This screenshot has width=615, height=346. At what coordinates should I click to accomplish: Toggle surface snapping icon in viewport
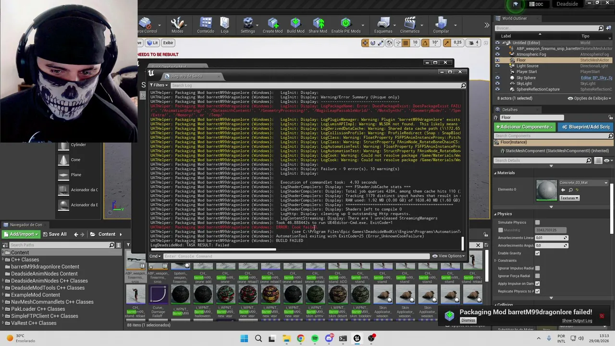click(397, 43)
